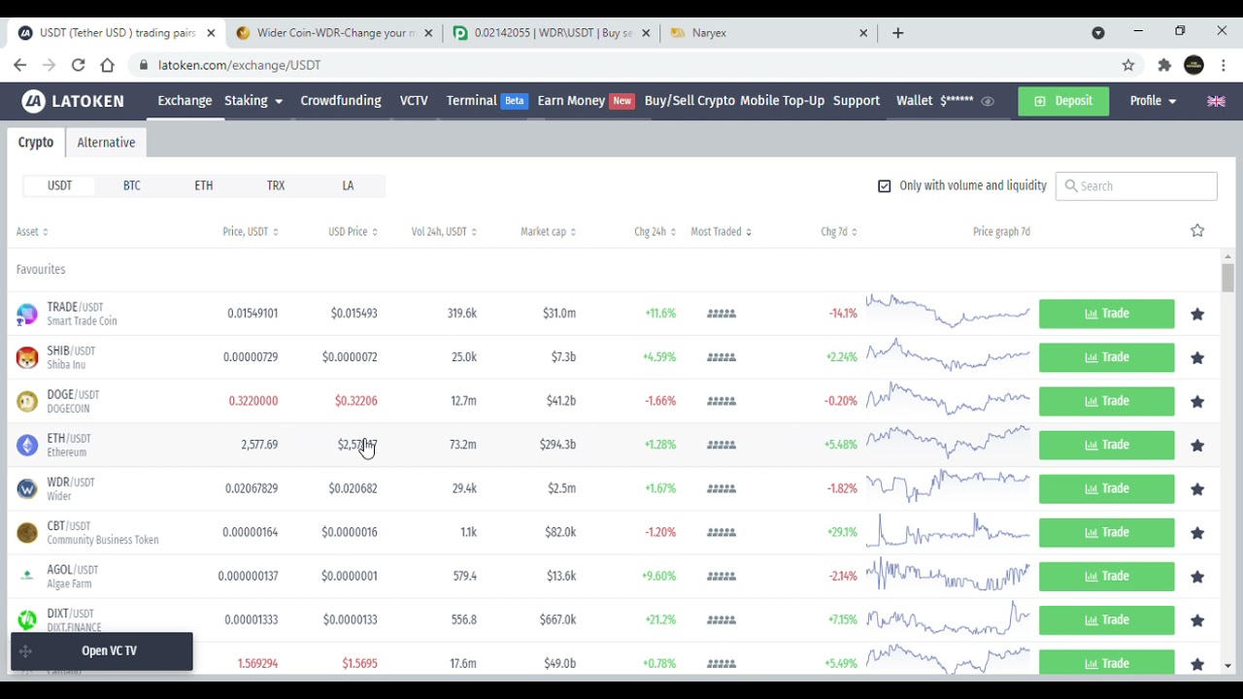The height and width of the screenshot is (699, 1243).
Task: Open the Profile dropdown menu
Action: pos(1153,101)
